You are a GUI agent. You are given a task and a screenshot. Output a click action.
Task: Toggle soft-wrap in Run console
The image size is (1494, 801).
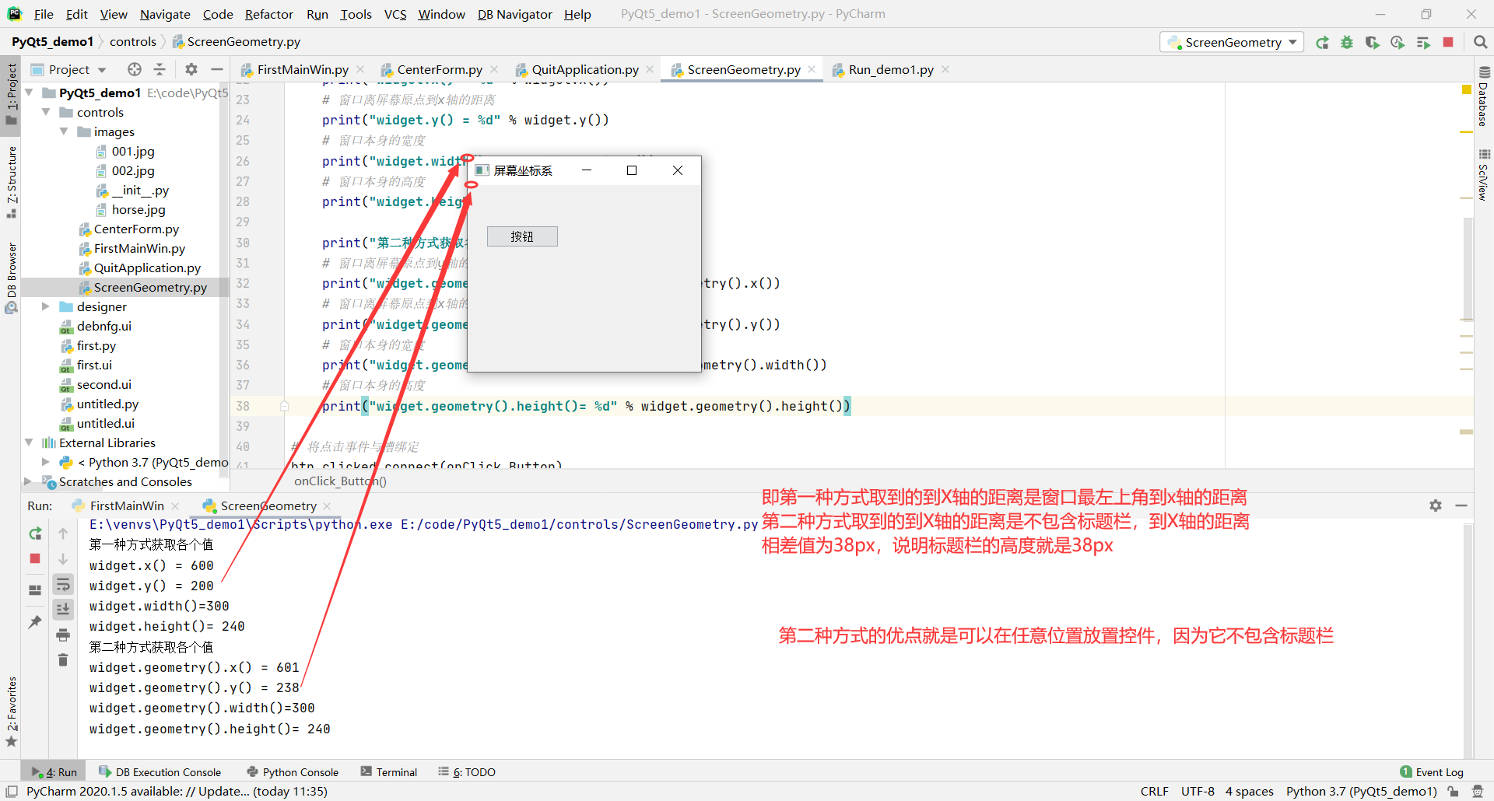(63, 584)
